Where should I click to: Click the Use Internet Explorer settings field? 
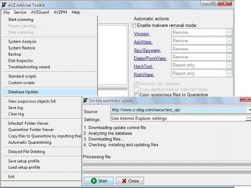click(178, 118)
